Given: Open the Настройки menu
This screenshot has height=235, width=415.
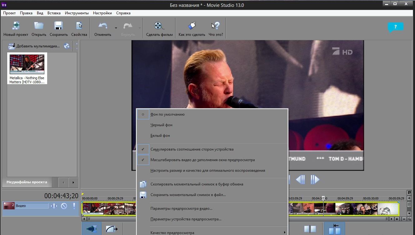Looking at the screenshot, I should (x=102, y=13).
